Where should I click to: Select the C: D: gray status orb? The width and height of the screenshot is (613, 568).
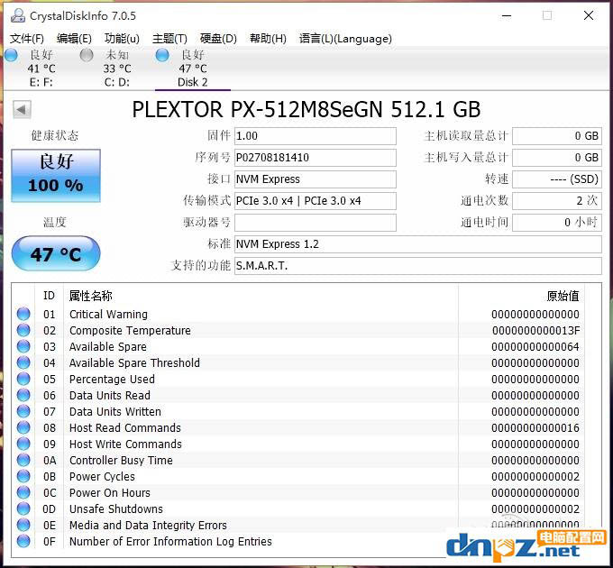click(x=87, y=55)
